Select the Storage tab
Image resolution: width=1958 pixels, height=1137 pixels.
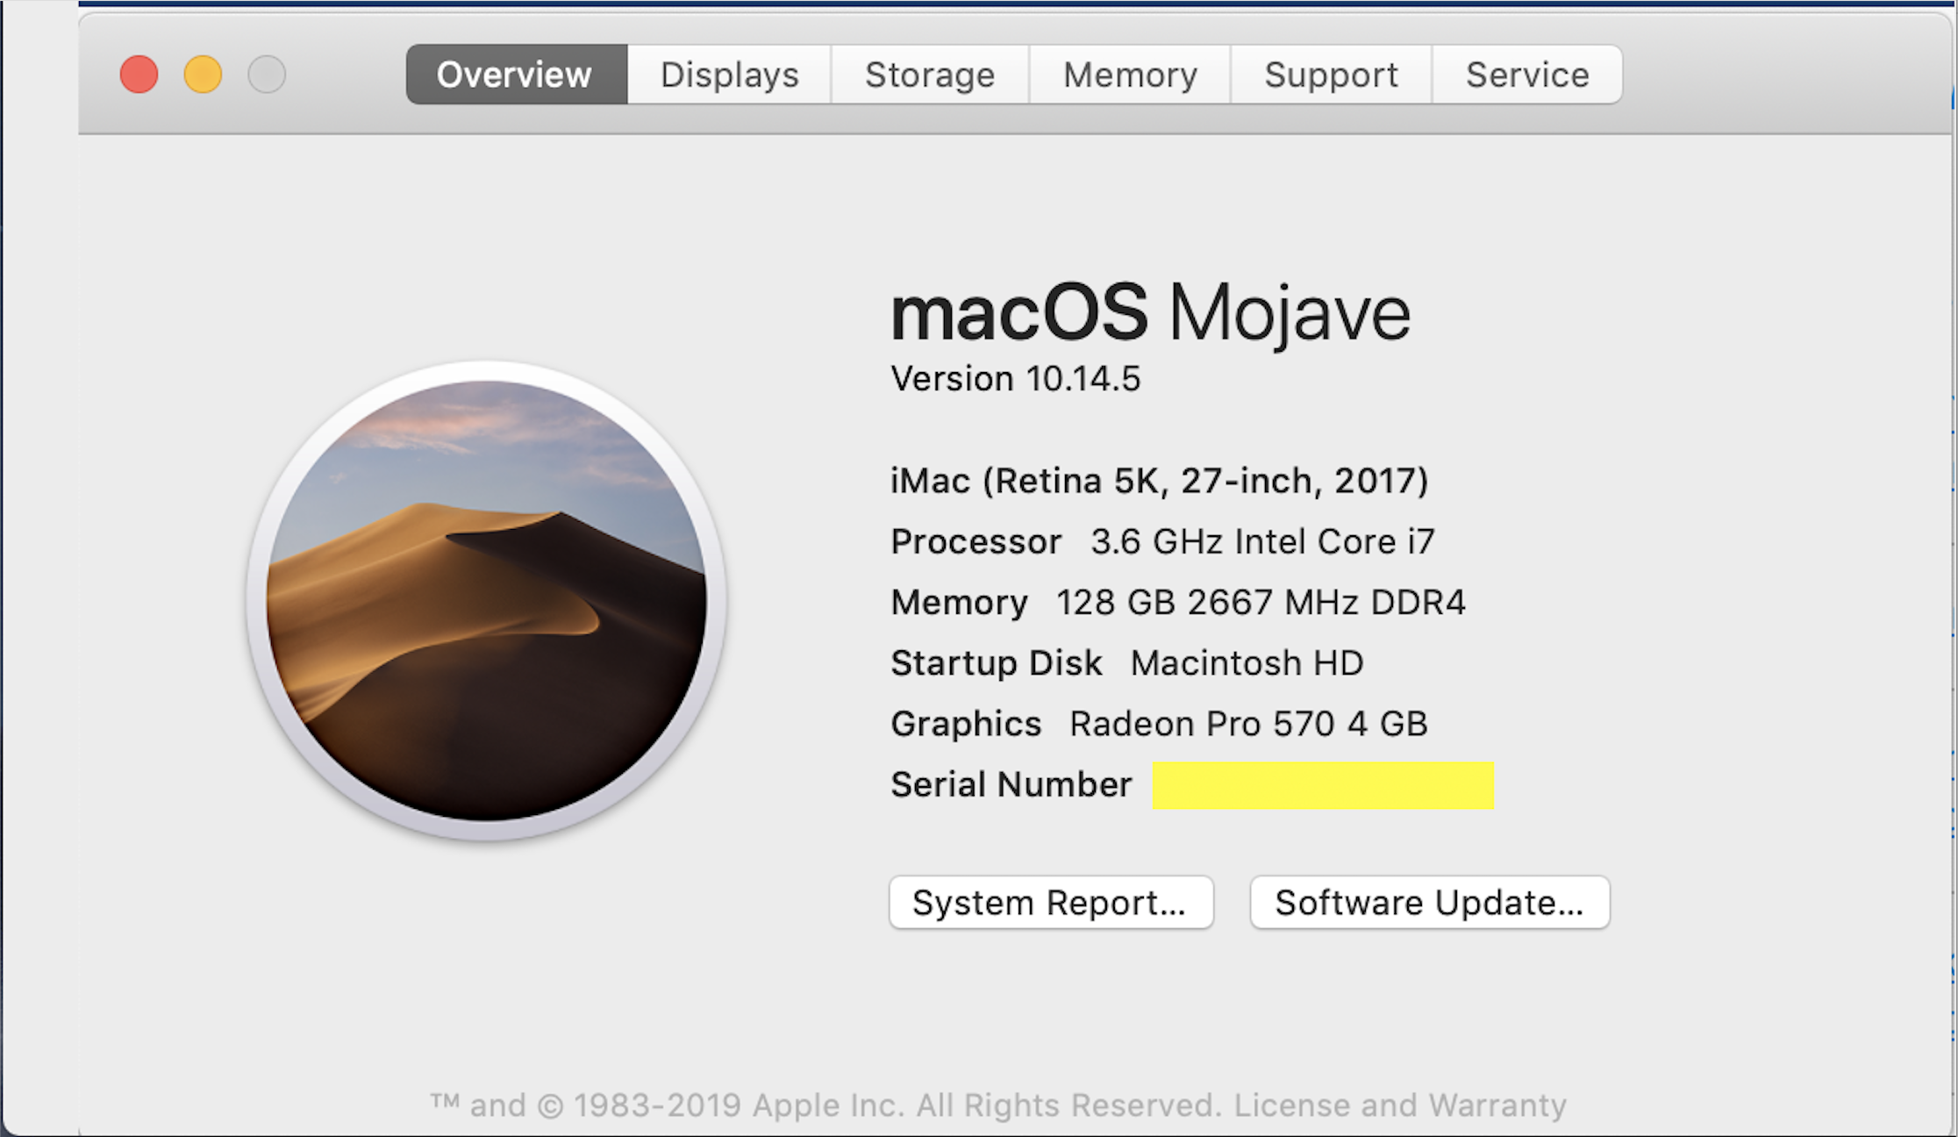tap(930, 75)
